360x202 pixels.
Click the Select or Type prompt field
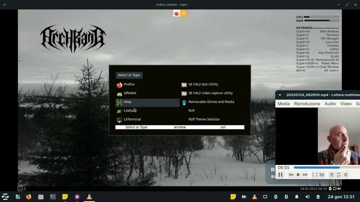point(129,75)
